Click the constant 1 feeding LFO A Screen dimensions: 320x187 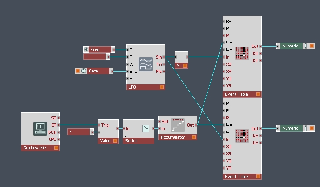pyautogui.click(x=96, y=57)
